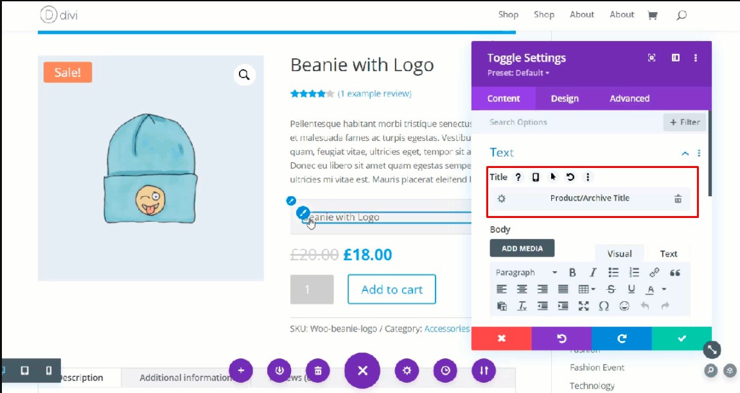Open dynamic content settings gear for Title
The height and width of the screenshot is (393, 740).
[502, 199]
